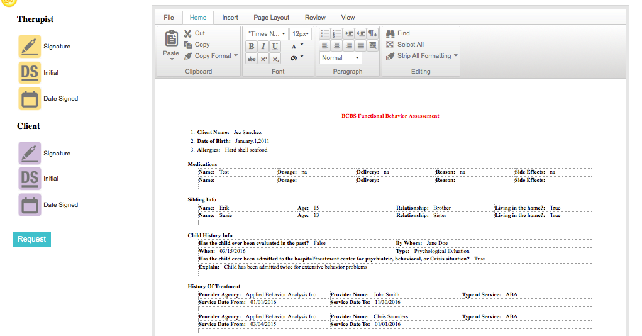The width and height of the screenshot is (642, 336).
Task: Click client name Jez Sanchez
Action: pos(247,132)
